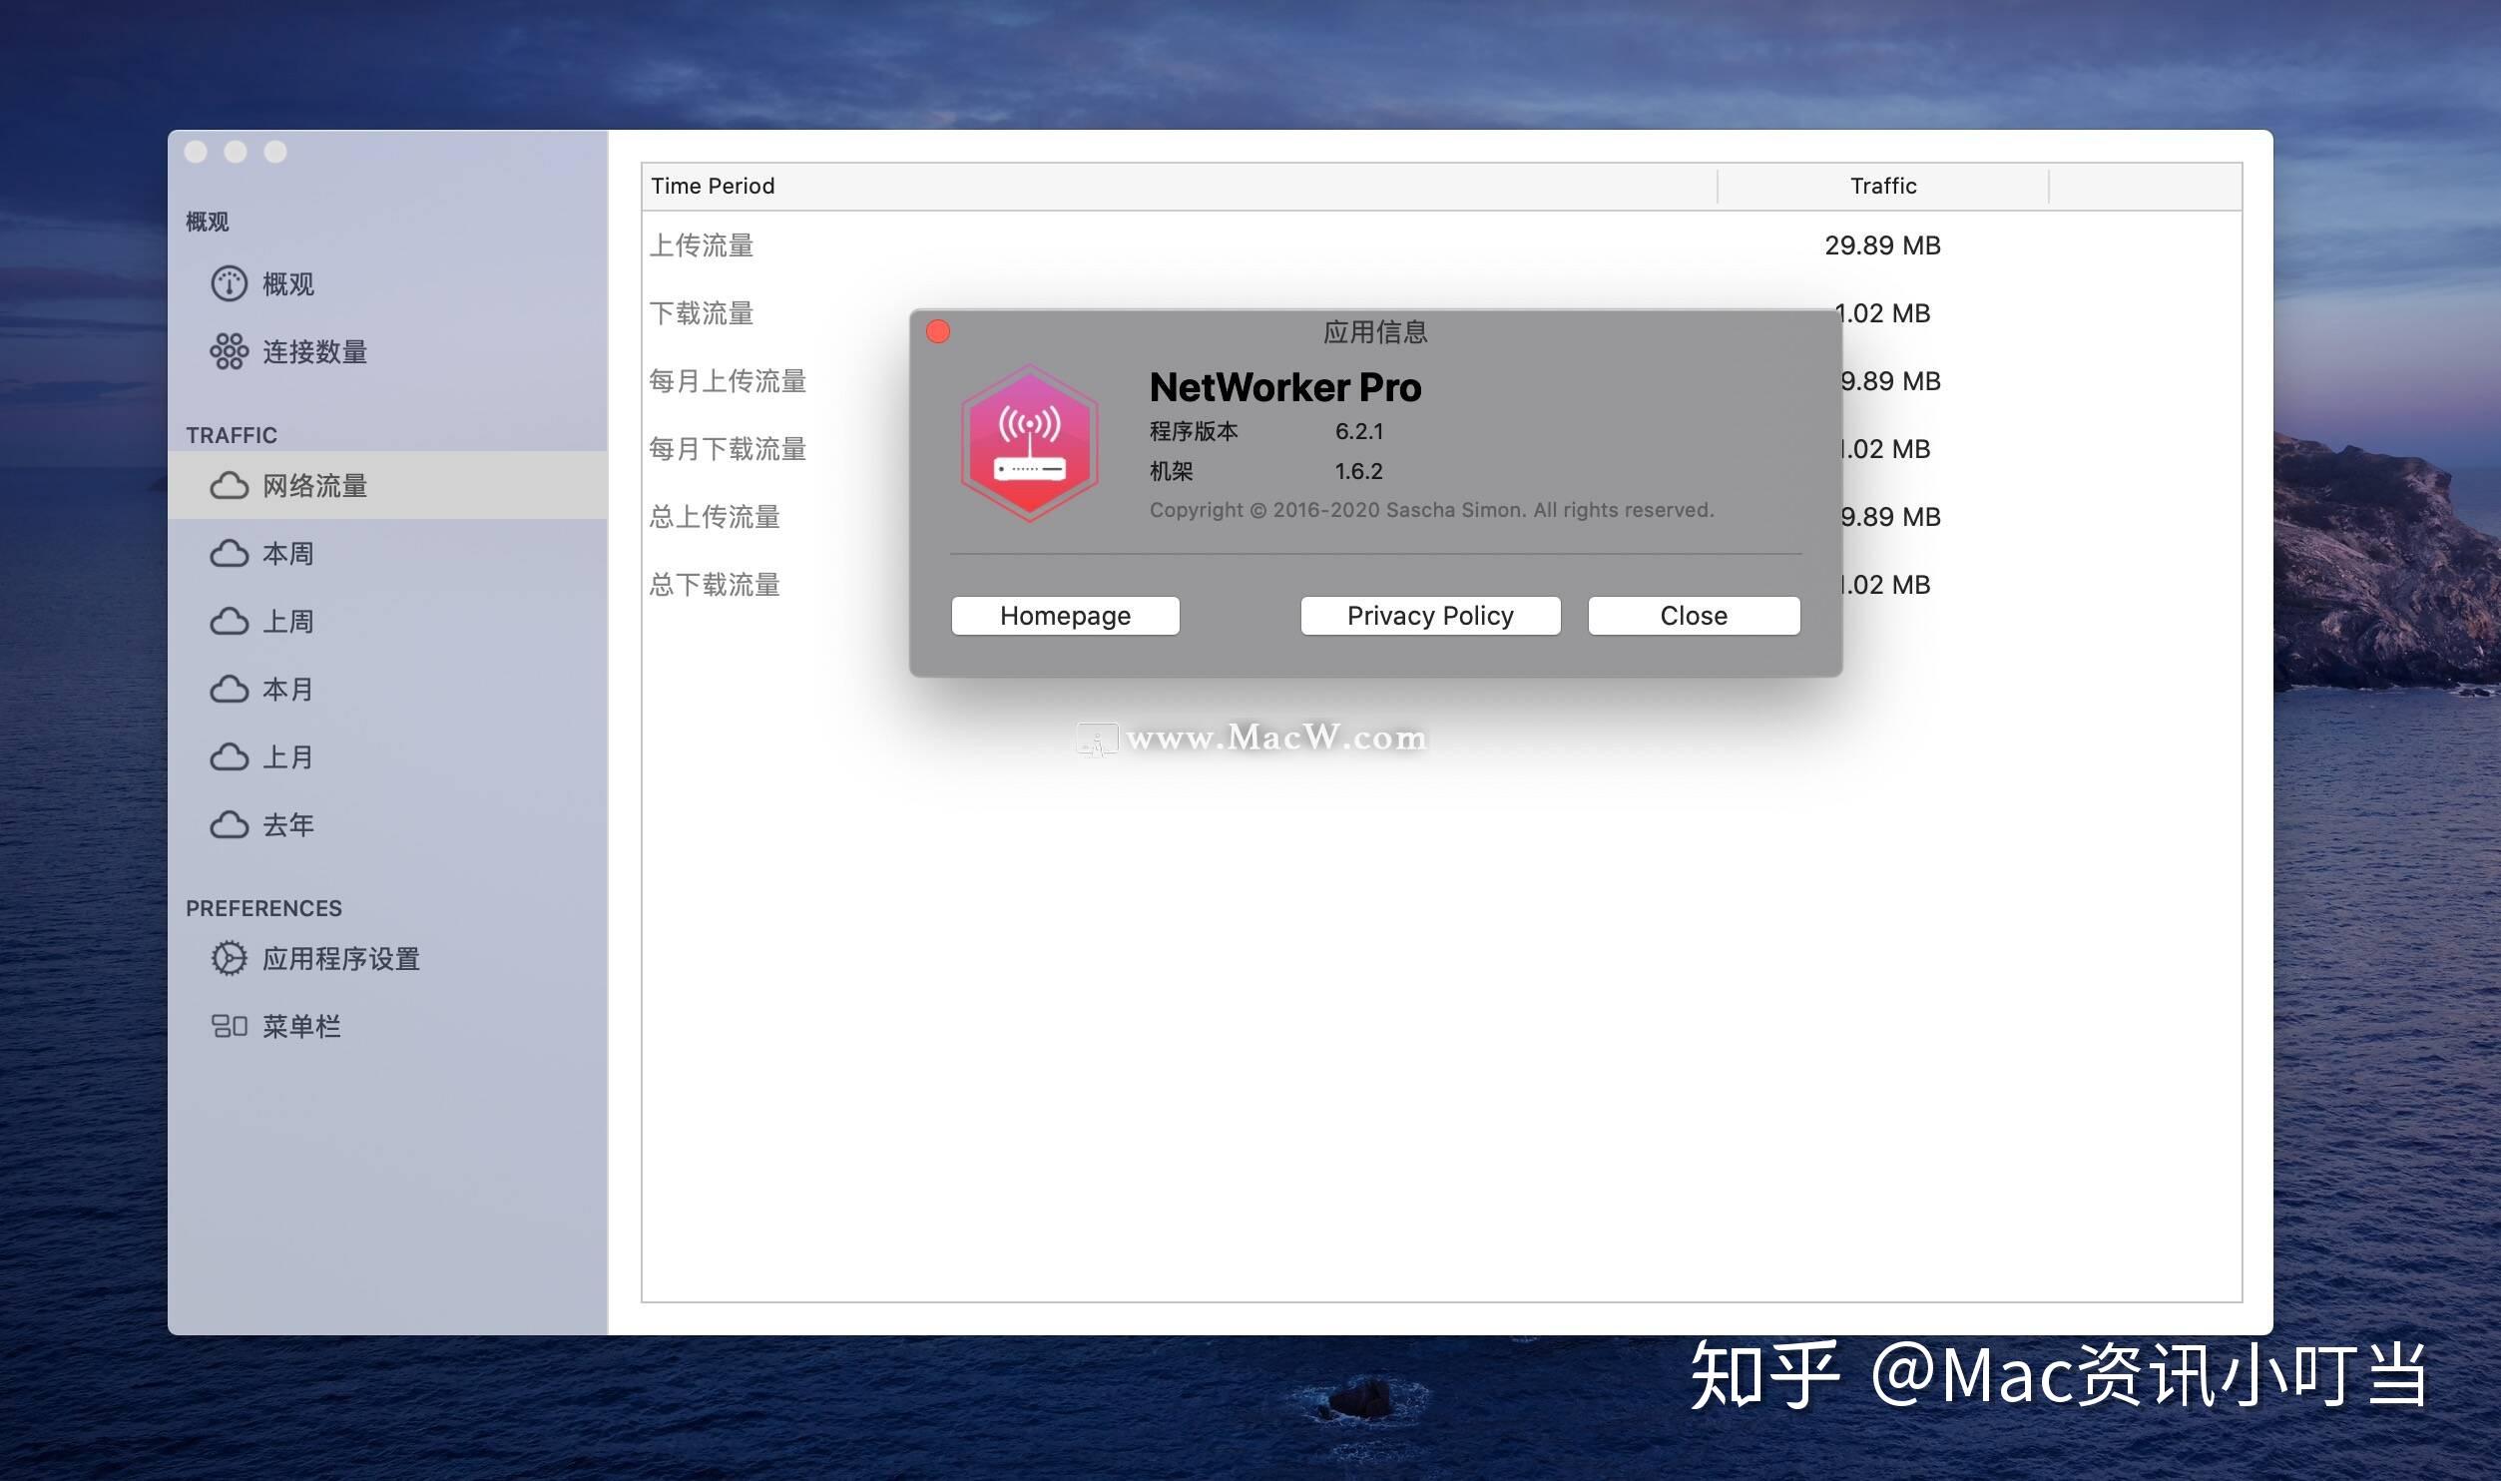The image size is (2501, 1481).
Task: Open 网络流量 via its cloud icon
Action: [230, 485]
